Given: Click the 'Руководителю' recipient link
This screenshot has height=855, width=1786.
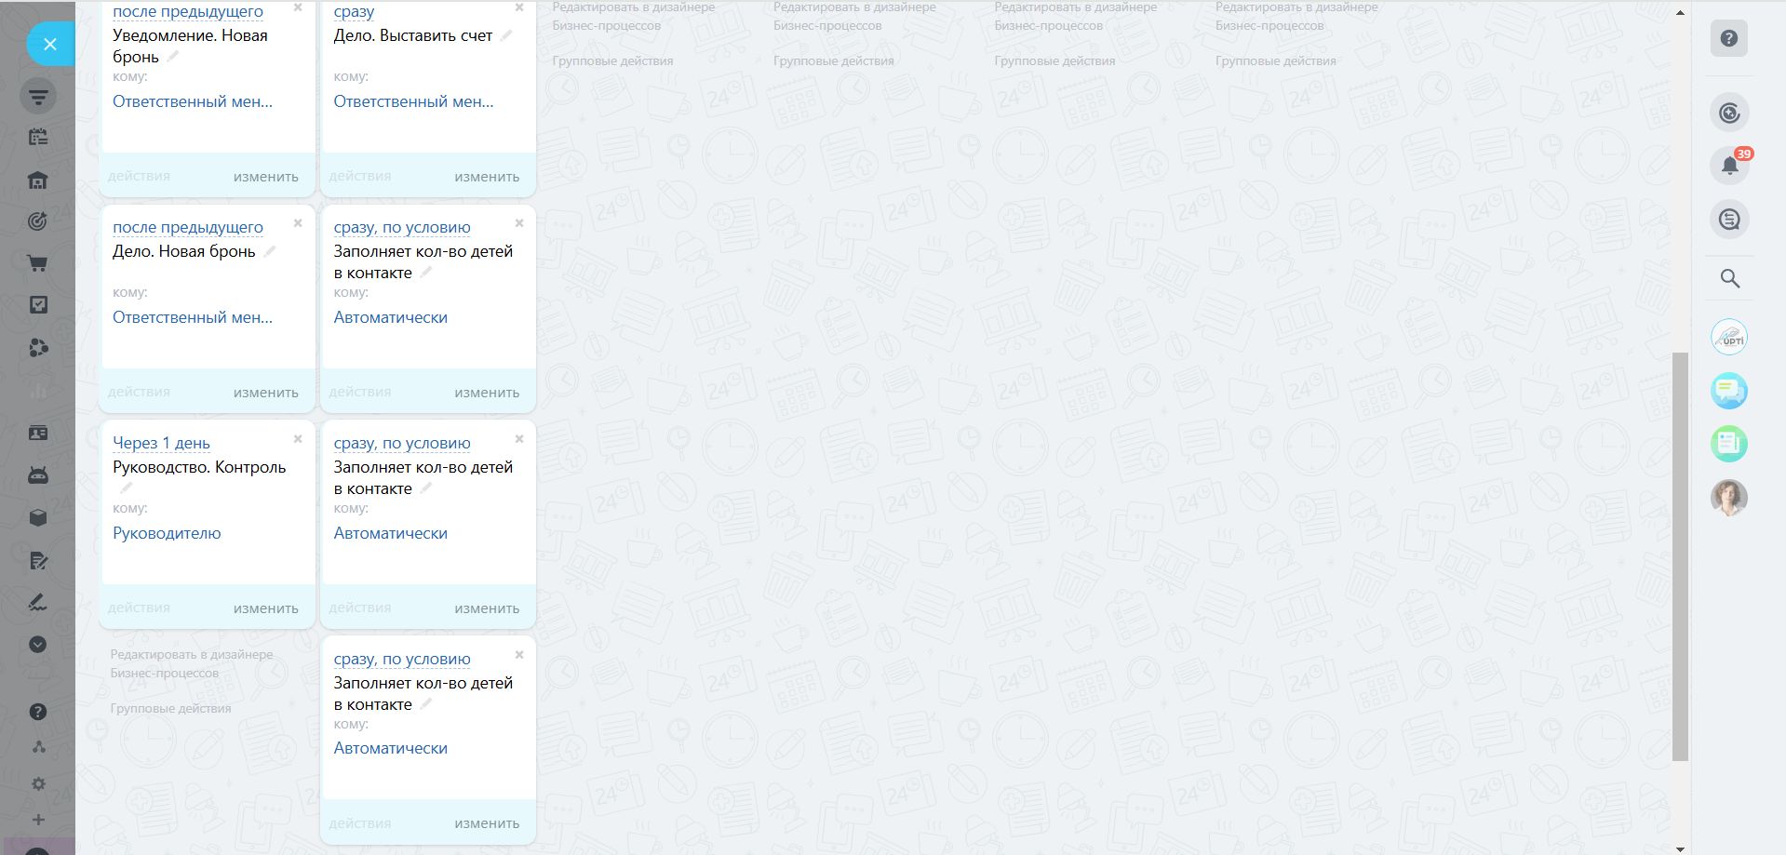Looking at the screenshot, I should 167,533.
